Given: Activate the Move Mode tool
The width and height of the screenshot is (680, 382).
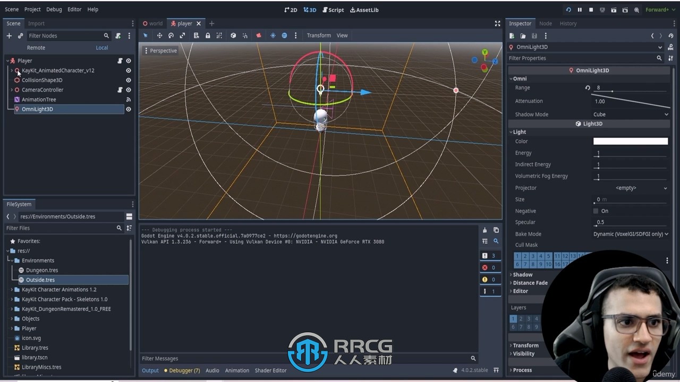Looking at the screenshot, I should coord(159,36).
